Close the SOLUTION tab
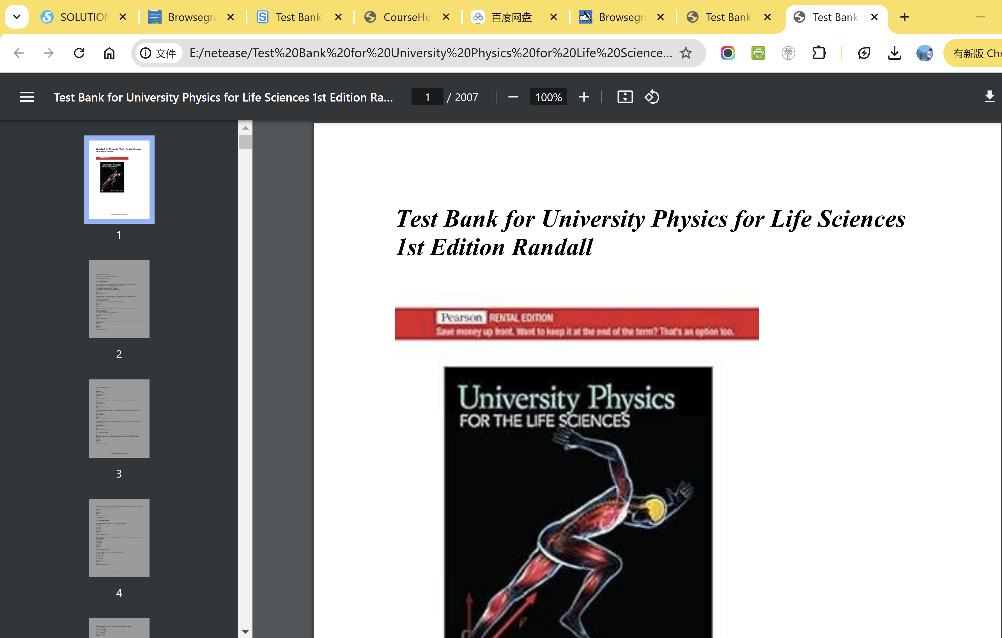Screen dimensions: 1002x638 [x=123, y=17]
